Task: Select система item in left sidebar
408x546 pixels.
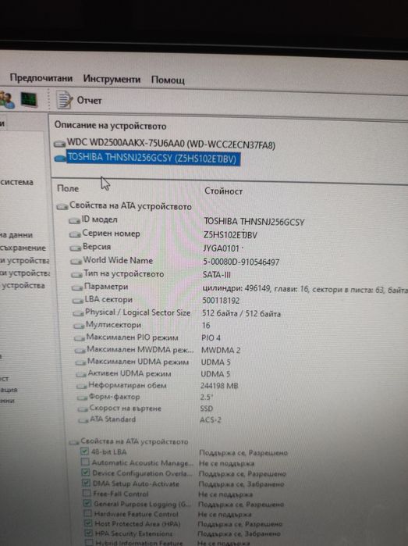Action: point(17,182)
